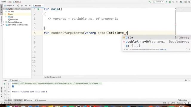Image resolution: width=191 pixels, height=107 pixels.
Task: Toggle soft-wrap in the Run console
Action: click(9, 91)
